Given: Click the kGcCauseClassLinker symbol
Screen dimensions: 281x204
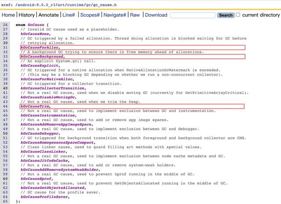Looking at the screenshot, I should click(43, 151).
